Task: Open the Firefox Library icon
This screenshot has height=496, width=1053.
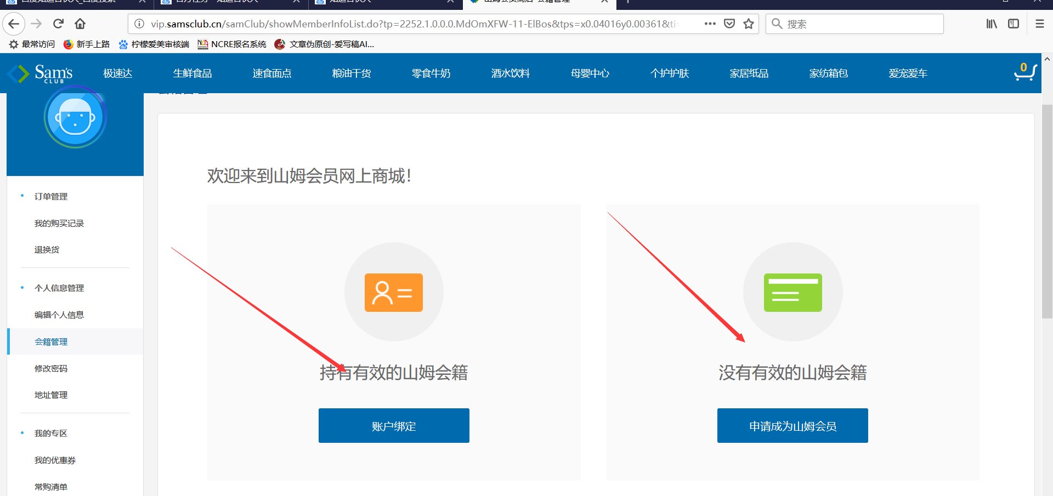Action: pos(990,24)
